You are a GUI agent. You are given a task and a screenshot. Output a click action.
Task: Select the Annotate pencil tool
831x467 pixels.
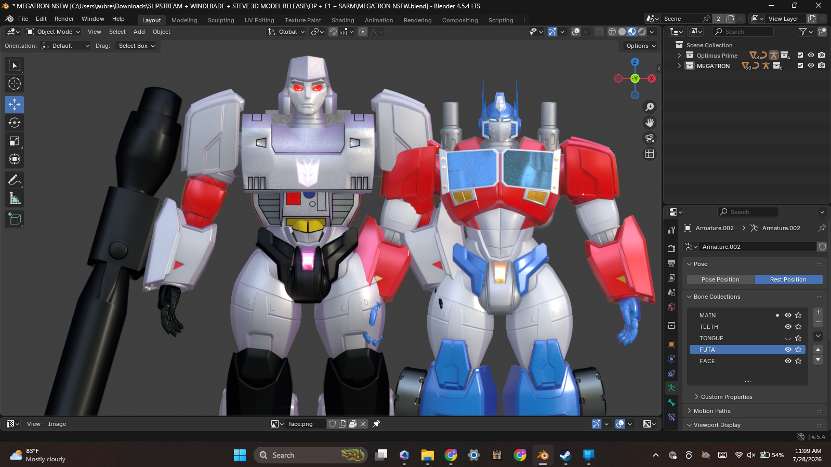(x=15, y=180)
